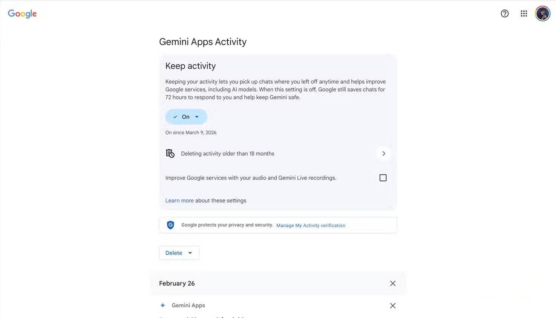Screen dimensions: 556x318
Task: Dismiss the February 26 activity group
Action: 392,283
